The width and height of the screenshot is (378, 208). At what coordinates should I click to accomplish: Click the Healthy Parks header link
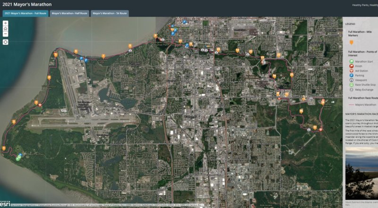tap(364, 5)
